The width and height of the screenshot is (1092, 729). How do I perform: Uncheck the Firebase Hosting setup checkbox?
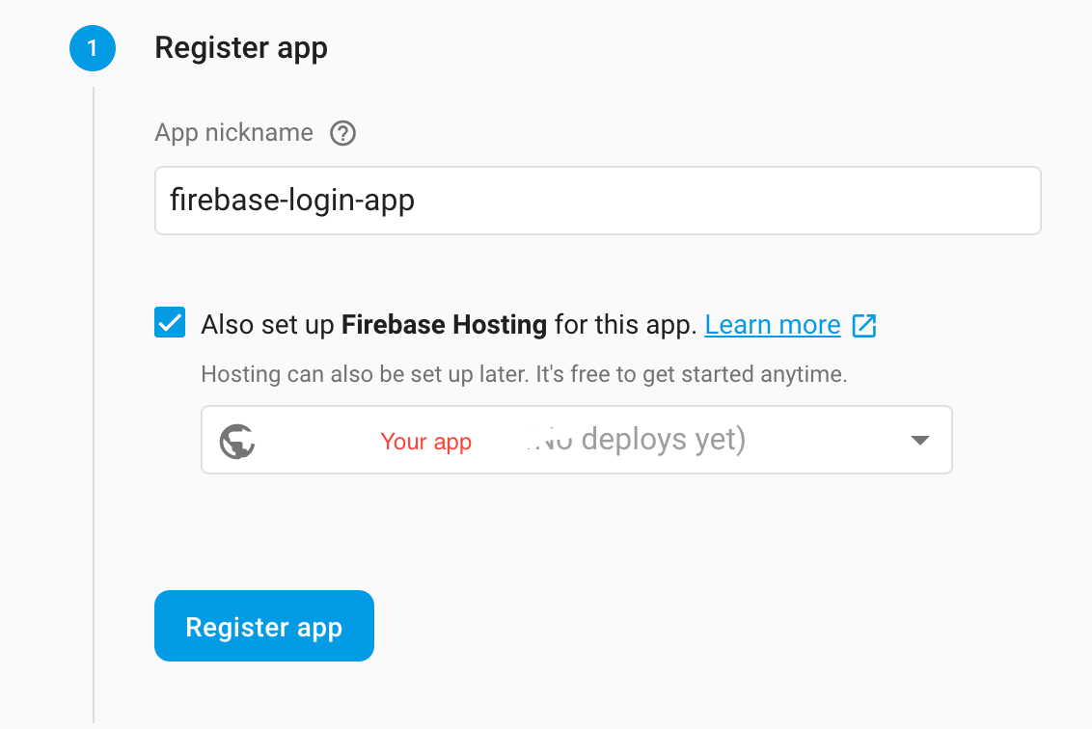coord(170,322)
